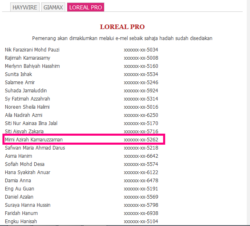The image size is (250, 226).
Task: Select Siti Nur Aainaa Ilina Jalal
Action: [x=31, y=123]
